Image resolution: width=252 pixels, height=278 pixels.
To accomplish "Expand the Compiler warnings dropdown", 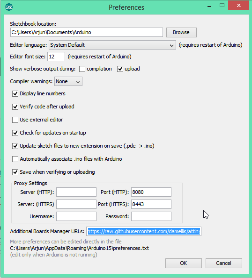I will point(68,82).
